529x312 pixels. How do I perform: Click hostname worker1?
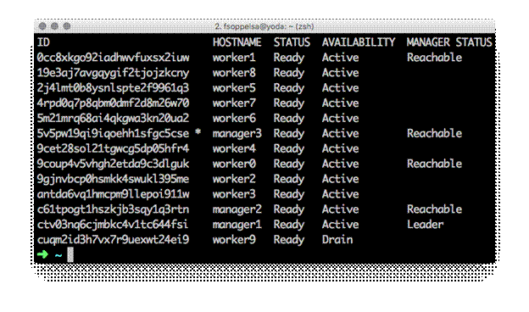(234, 58)
